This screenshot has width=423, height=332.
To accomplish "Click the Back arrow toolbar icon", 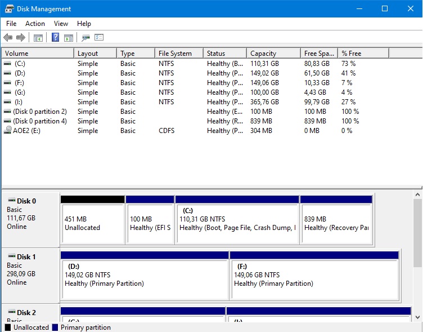I will [7, 38].
